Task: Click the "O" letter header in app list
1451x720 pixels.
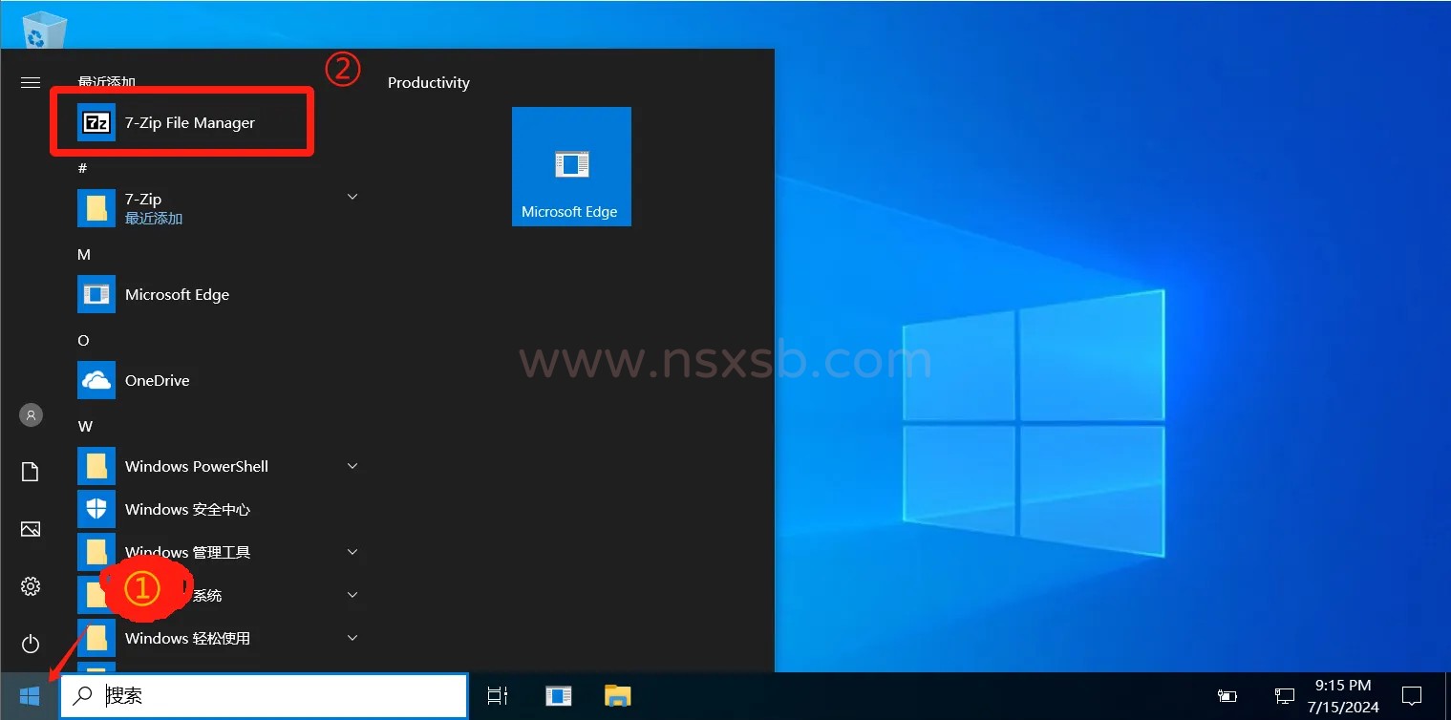Action: pyautogui.click(x=83, y=340)
